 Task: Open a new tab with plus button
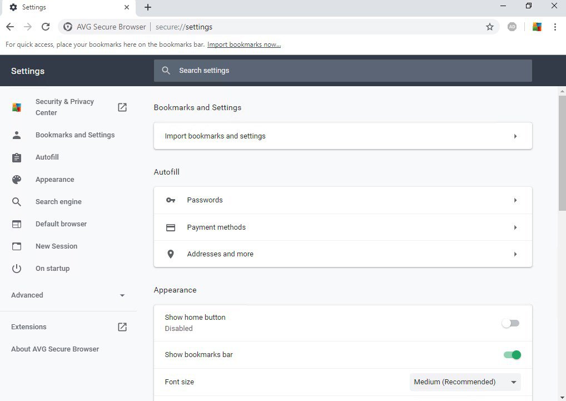coord(148,7)
